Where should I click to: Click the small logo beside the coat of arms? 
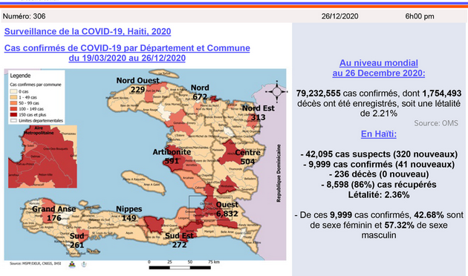coord(84,264)
